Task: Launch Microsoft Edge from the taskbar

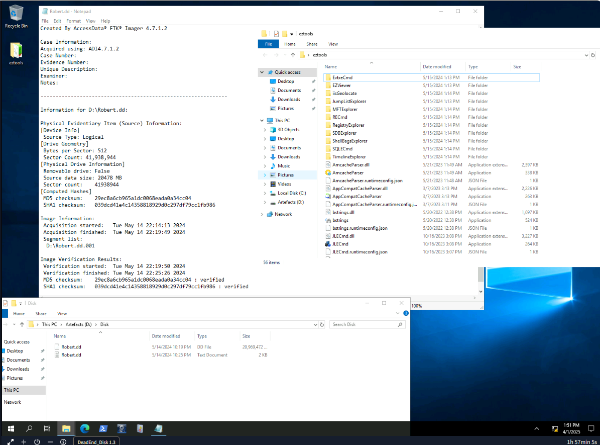Action: [85, 428]
